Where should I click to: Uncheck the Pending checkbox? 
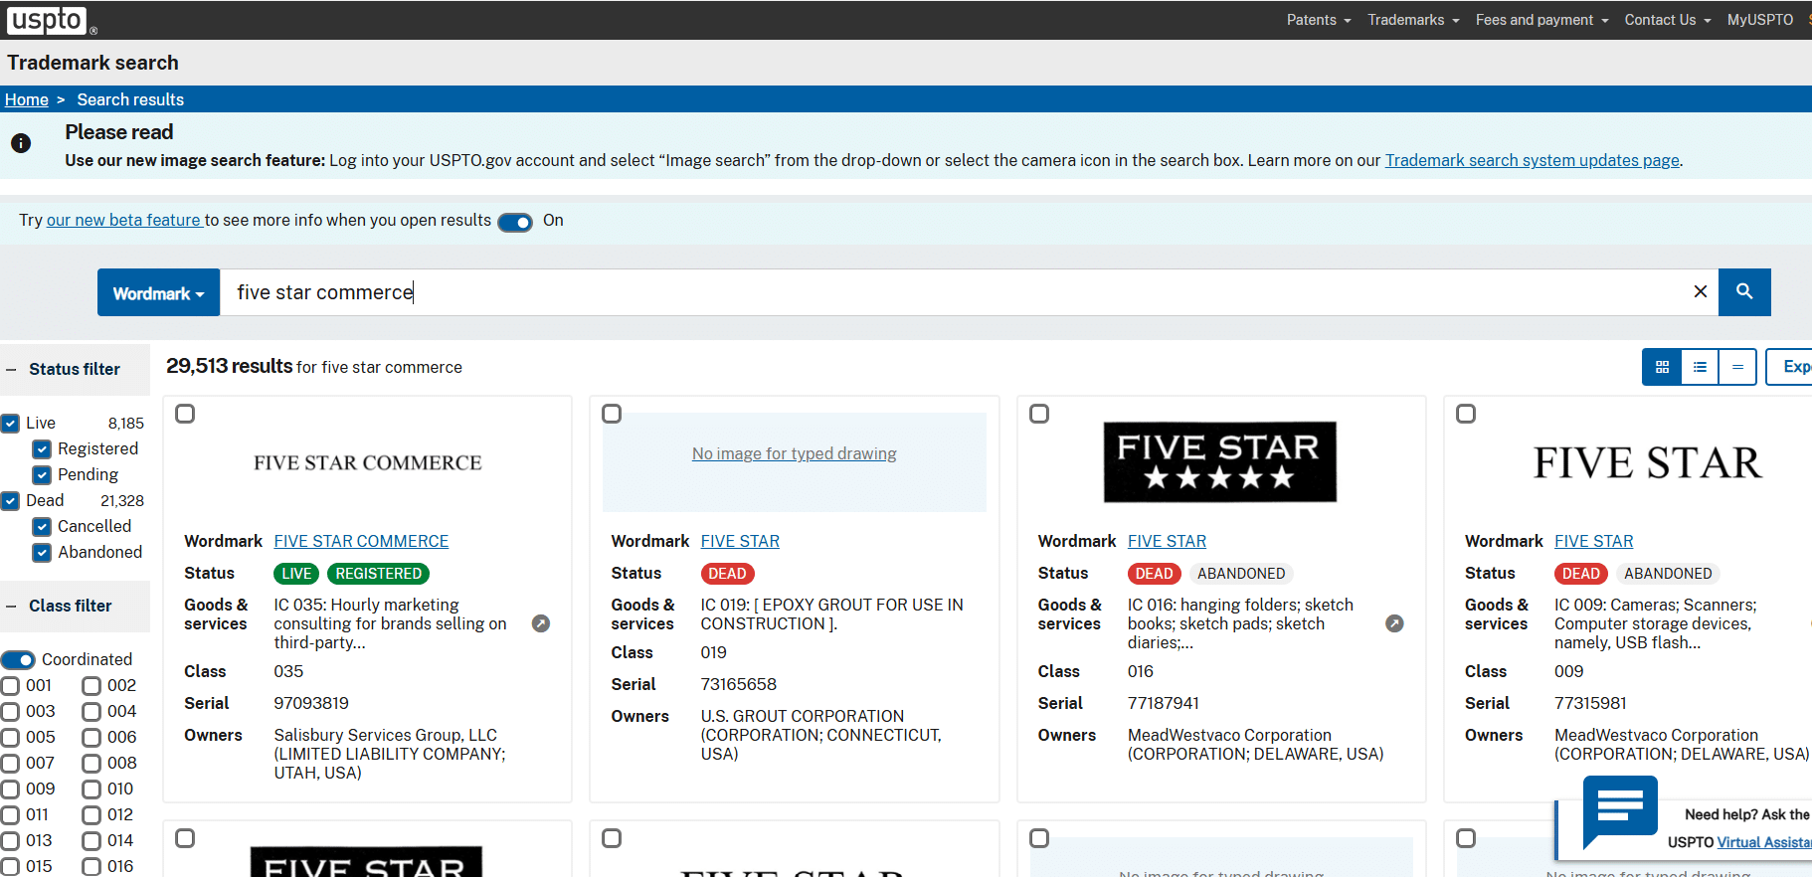(x=42, y=475)
